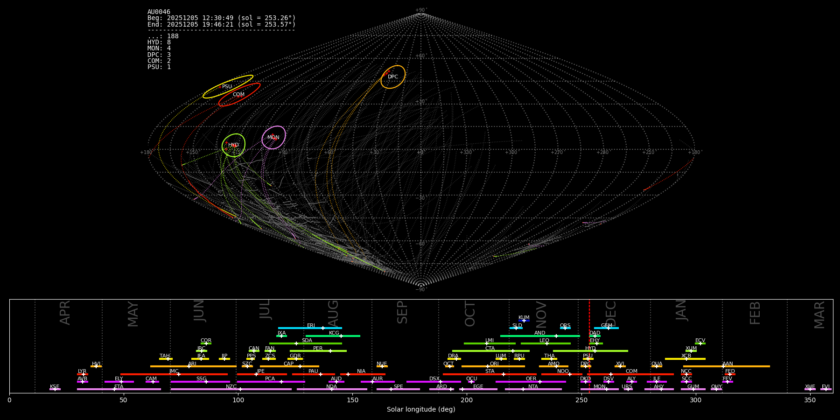Click the +90° label atop the sky map
The height and width of the screenshot is (420, 840).
pos(421,10)
